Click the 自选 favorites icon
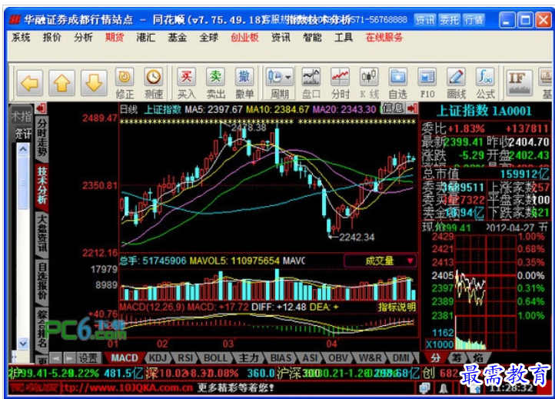The width and height of the screenshot is (555, 399). point(398,84)
